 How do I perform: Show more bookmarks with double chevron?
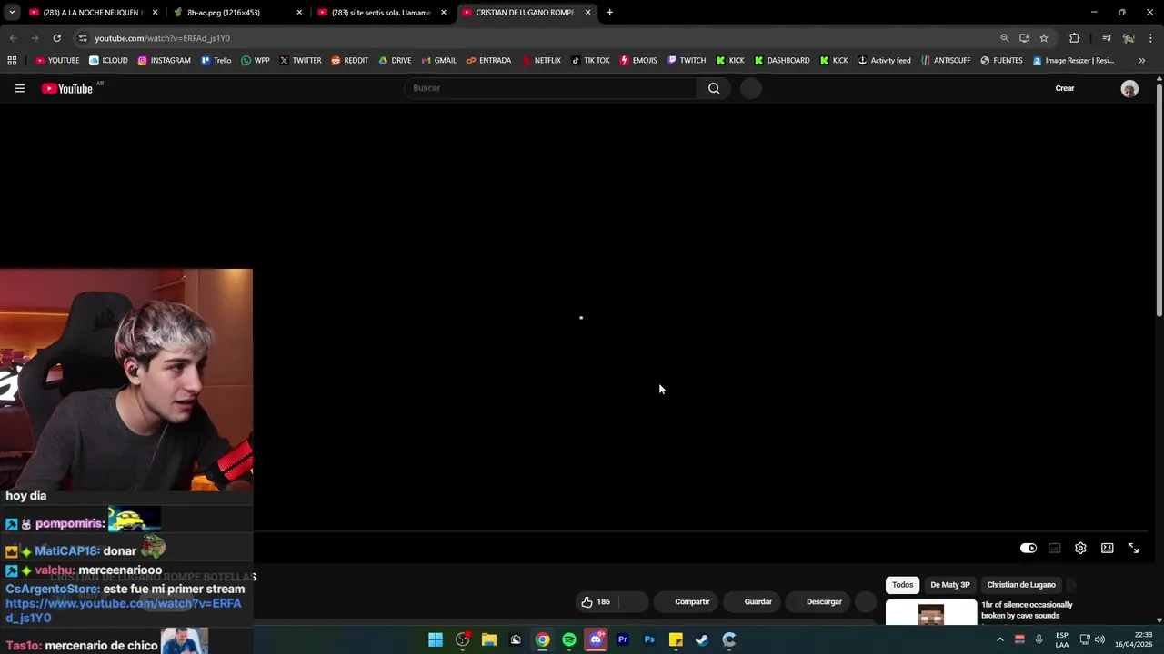[x=1141, y=61]
